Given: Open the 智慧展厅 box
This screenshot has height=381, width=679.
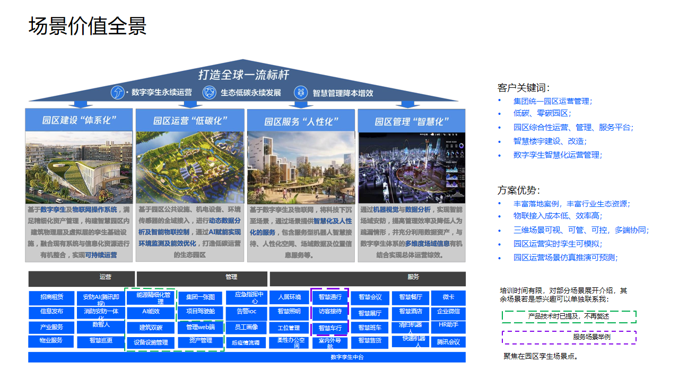Looking at the screenshot, I should pyautogui.click(x=370, y=314).
